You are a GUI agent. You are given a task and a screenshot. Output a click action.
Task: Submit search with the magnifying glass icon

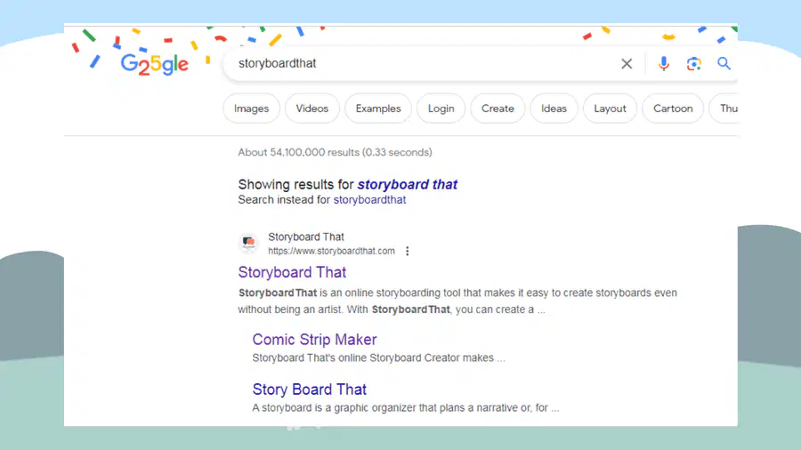(x=724, y=64)
